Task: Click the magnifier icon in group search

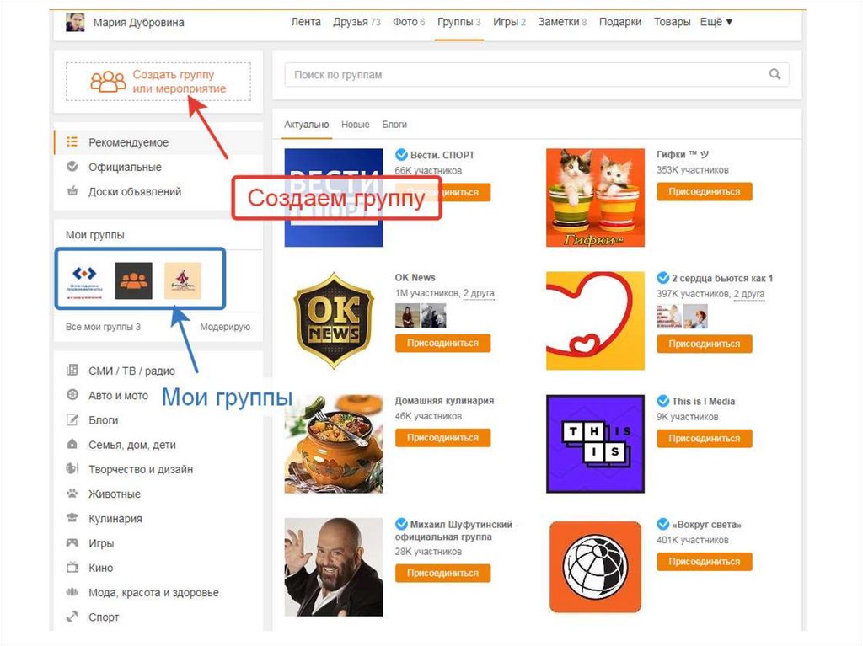Action: (775, 74)
